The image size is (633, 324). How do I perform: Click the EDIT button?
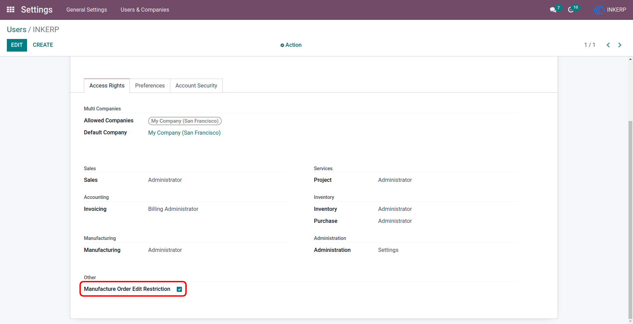pos(17,45)
